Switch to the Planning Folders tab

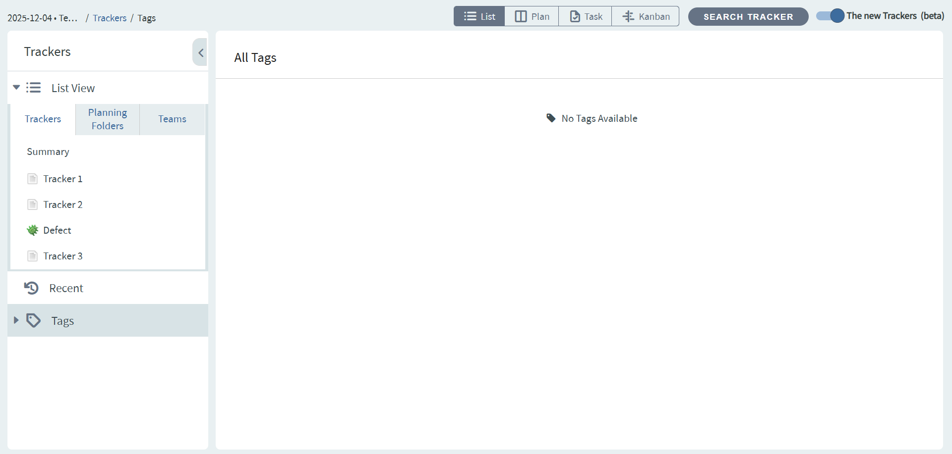108,119
